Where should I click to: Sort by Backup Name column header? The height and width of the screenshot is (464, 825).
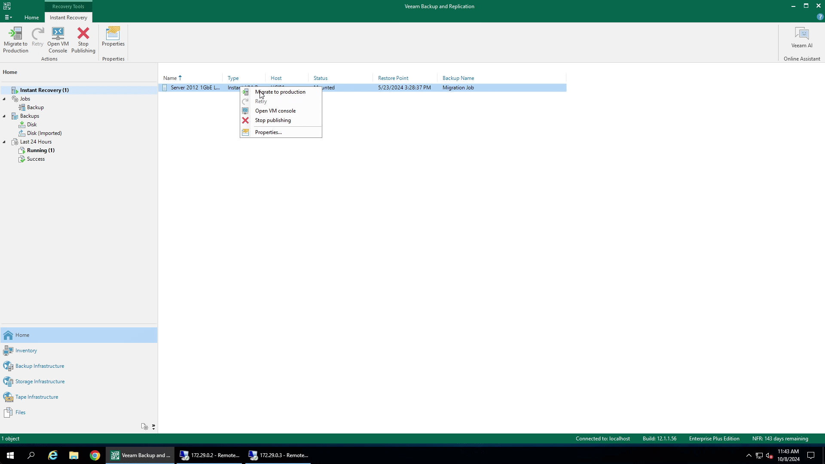(501, 78)
